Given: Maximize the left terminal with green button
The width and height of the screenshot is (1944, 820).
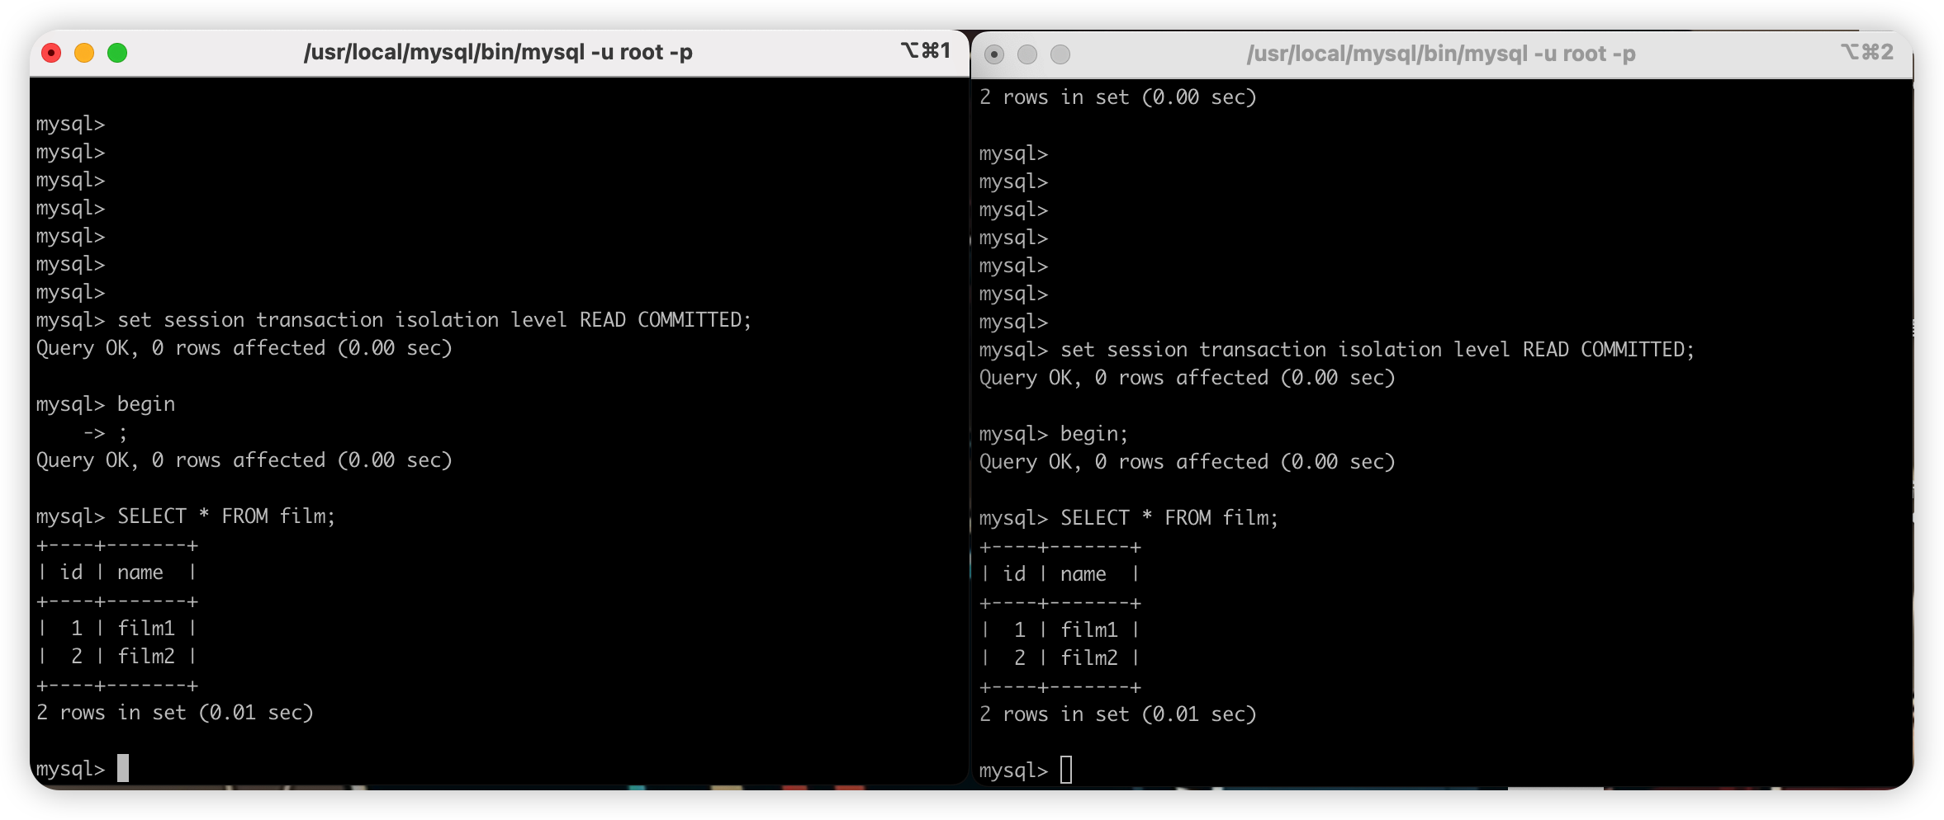Looking at the screenshot, I should [117, 53].
